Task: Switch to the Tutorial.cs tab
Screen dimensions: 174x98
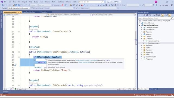Action: coord(44,12)
